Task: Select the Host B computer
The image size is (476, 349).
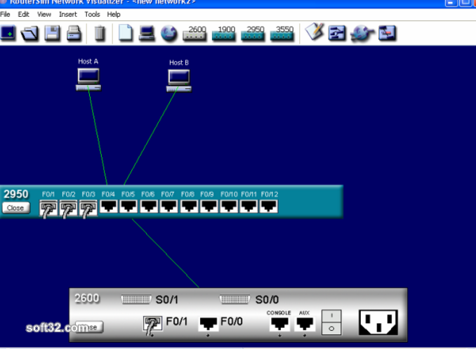Action: 179,81
